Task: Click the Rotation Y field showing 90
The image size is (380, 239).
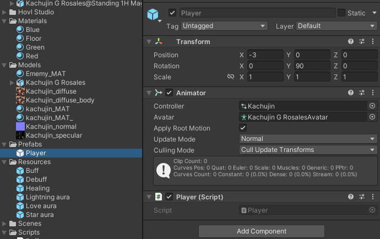Action: pyautogui.click(x=312, y=66)
